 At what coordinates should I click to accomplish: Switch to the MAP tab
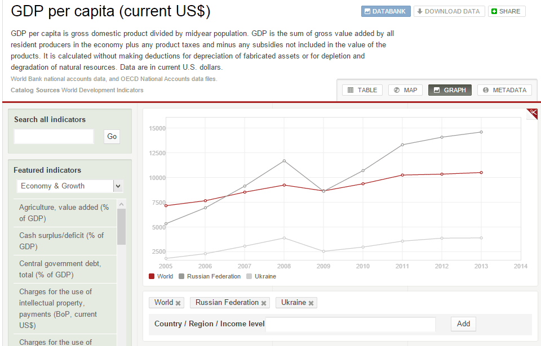405,90
